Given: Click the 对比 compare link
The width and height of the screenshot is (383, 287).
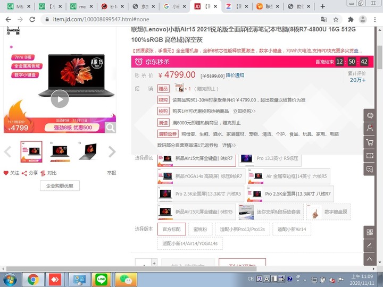Looking at the screenshot, I should pyautogui.click(x=48, y=173).
